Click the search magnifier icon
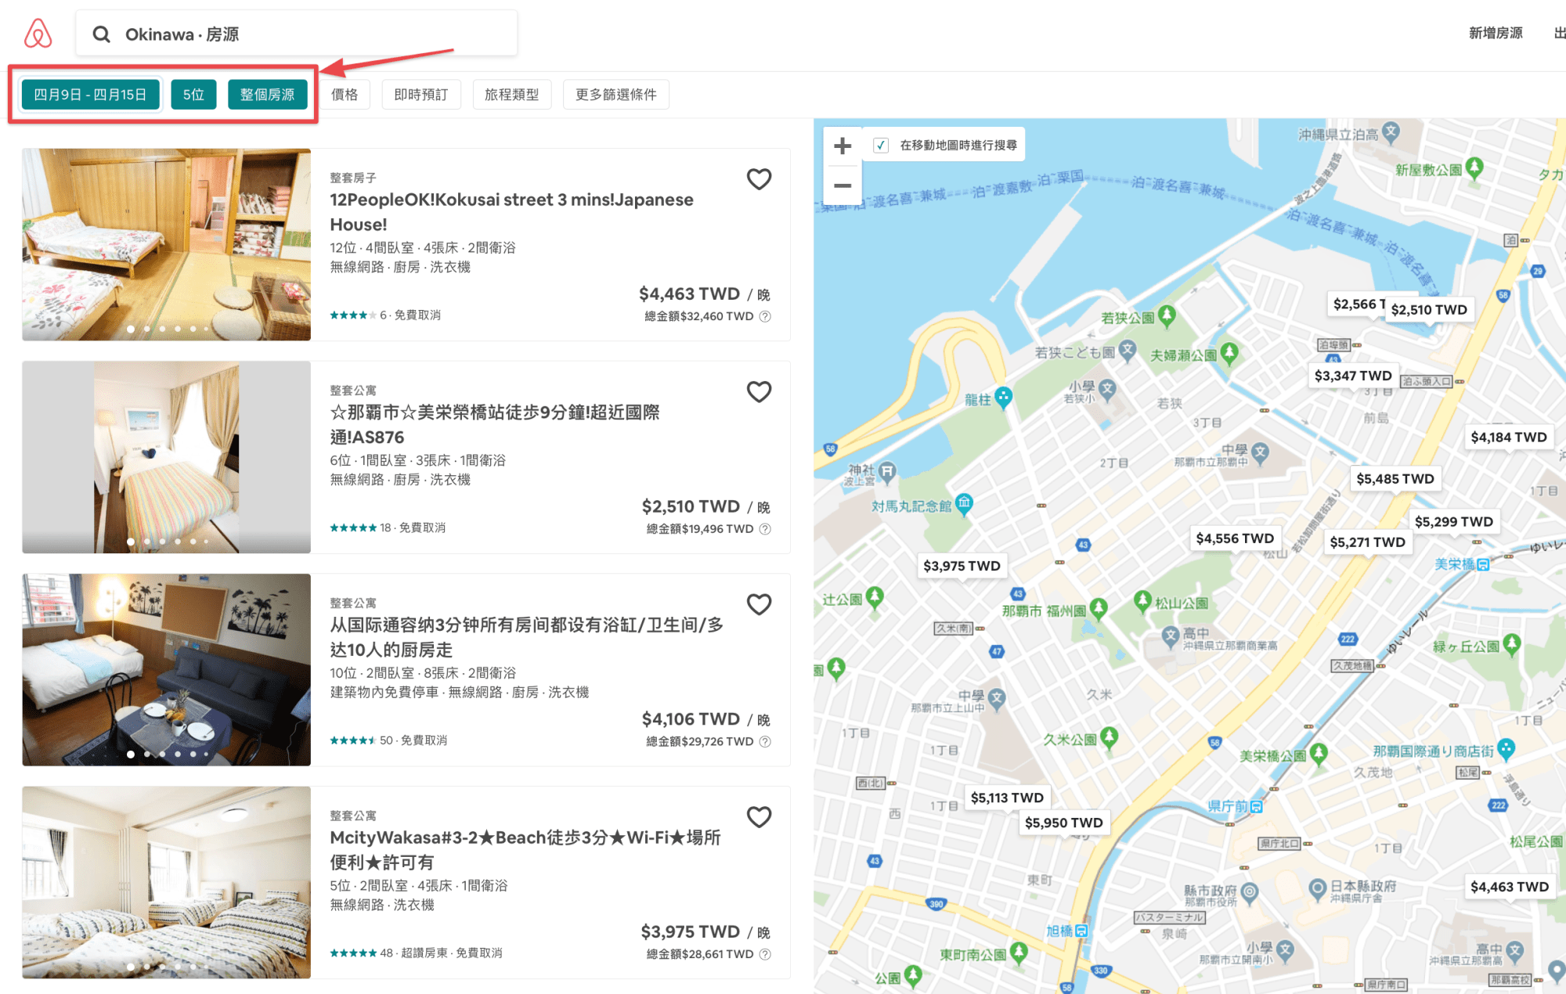This screenshot has height=994, width=1566. (101, 34)
